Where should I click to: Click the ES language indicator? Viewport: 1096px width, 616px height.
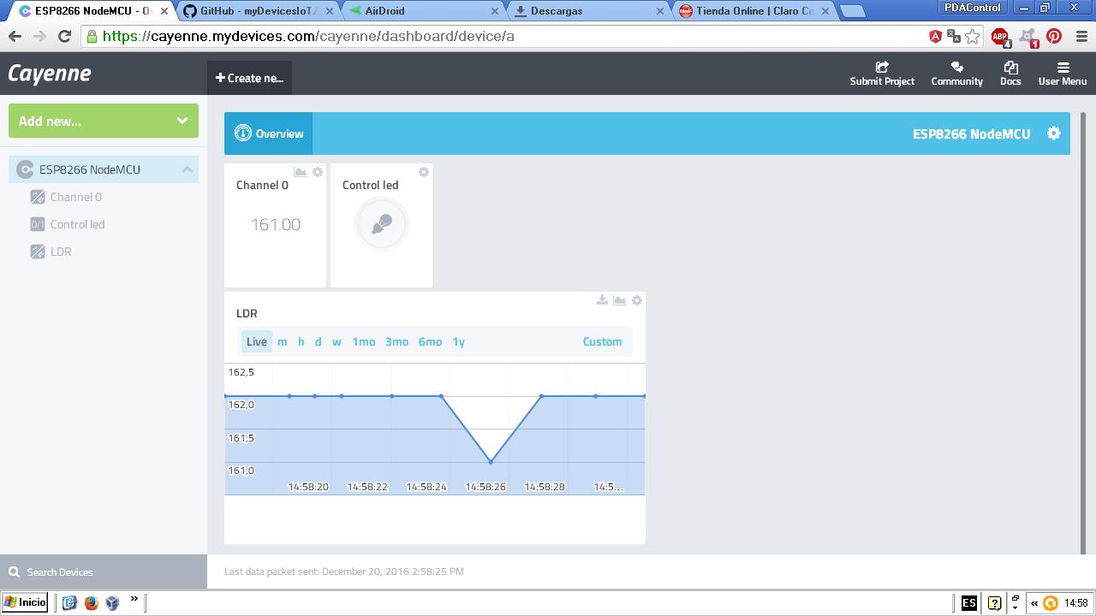[x=968, y=603]
